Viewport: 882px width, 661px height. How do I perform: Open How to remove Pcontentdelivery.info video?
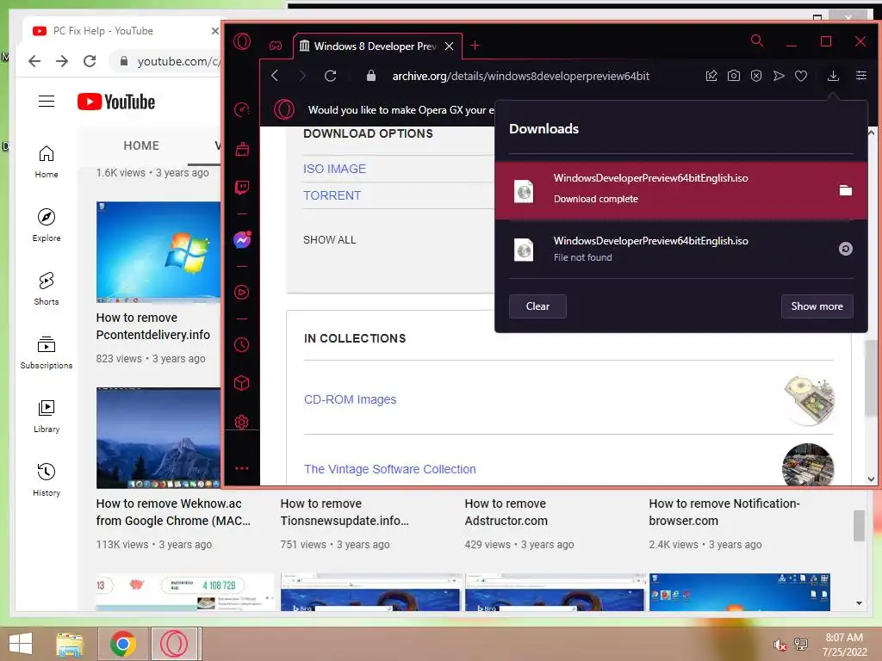[153, 326]
